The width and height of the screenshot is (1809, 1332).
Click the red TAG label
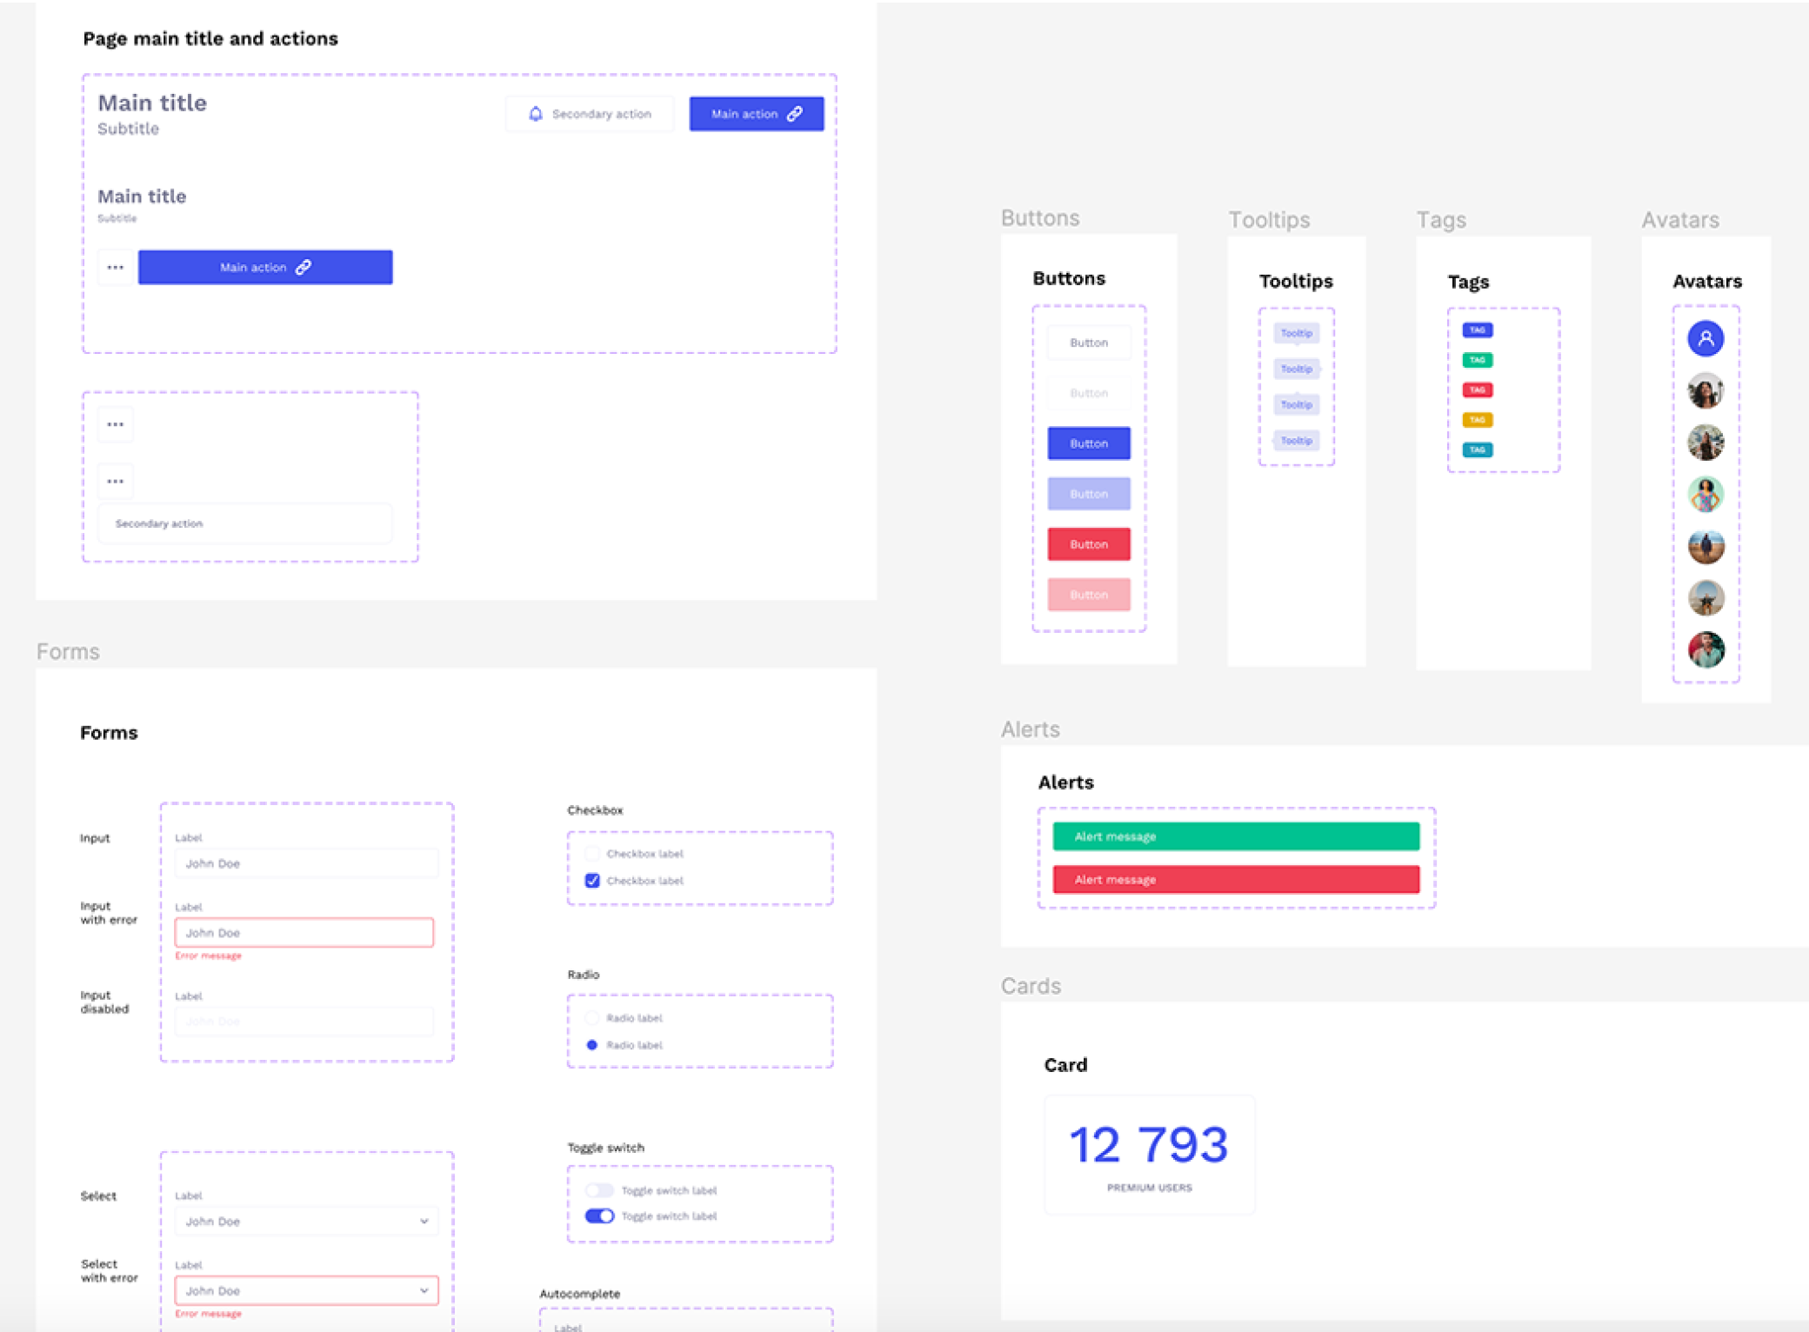click(1477, 390)
